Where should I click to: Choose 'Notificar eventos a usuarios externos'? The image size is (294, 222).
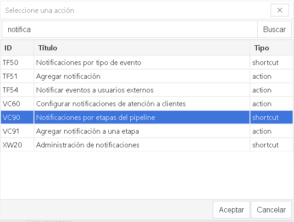[x=95, y=90]
